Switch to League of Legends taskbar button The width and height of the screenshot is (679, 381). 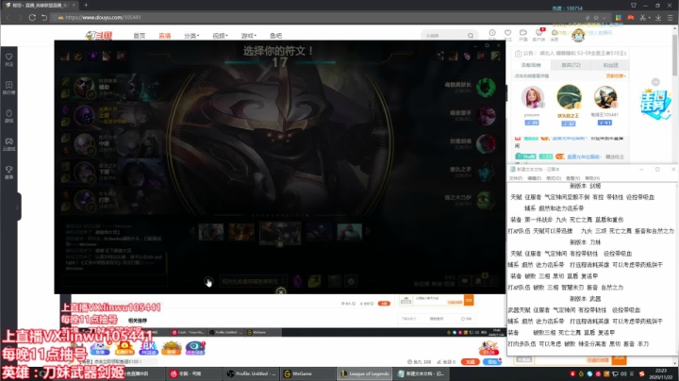[x=365, y=373]
